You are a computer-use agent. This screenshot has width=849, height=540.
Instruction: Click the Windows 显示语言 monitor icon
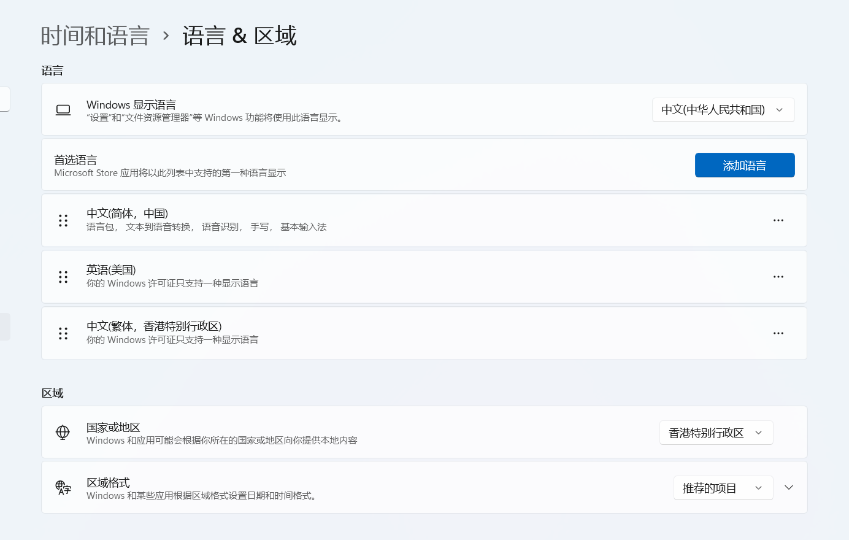click(x=63, y=109)
